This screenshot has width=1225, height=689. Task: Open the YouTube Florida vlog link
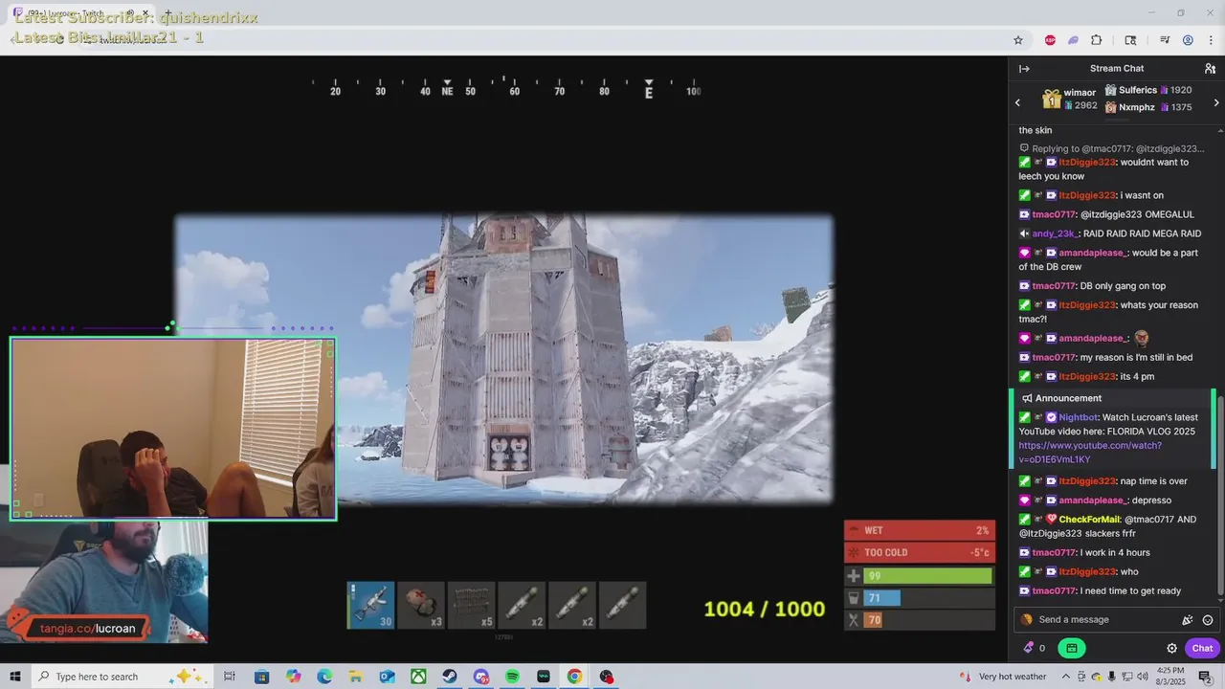click(1090, 453)
